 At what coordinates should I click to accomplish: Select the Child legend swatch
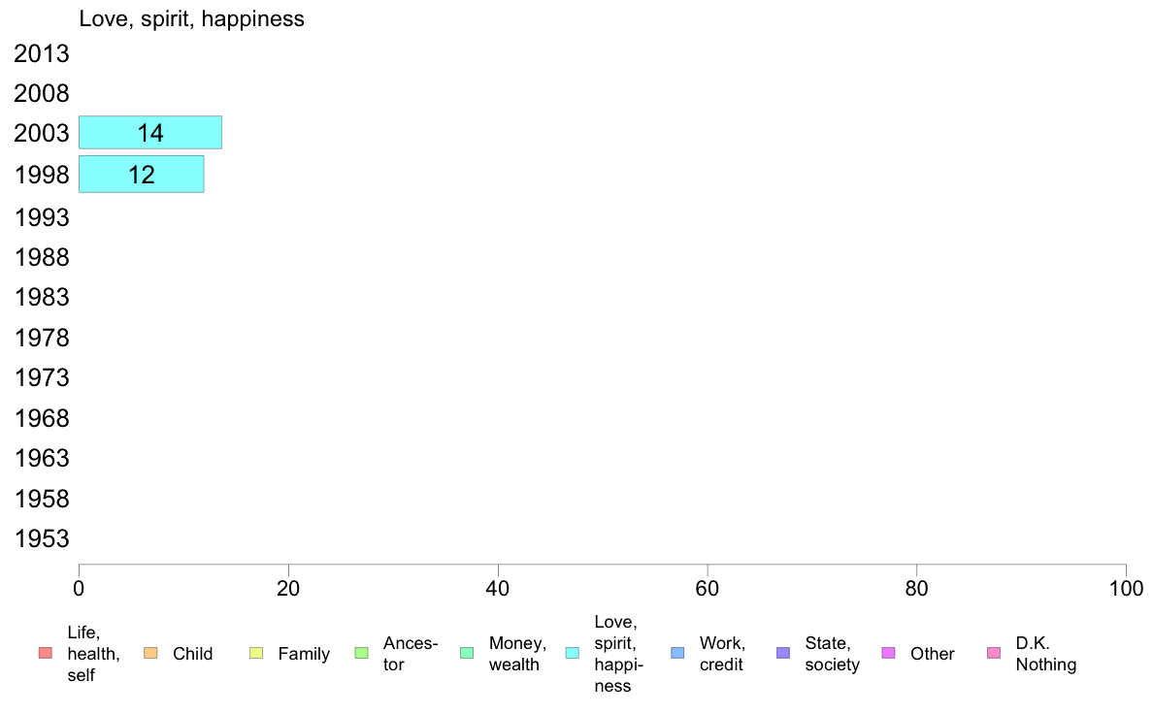[x=150, y=653]
